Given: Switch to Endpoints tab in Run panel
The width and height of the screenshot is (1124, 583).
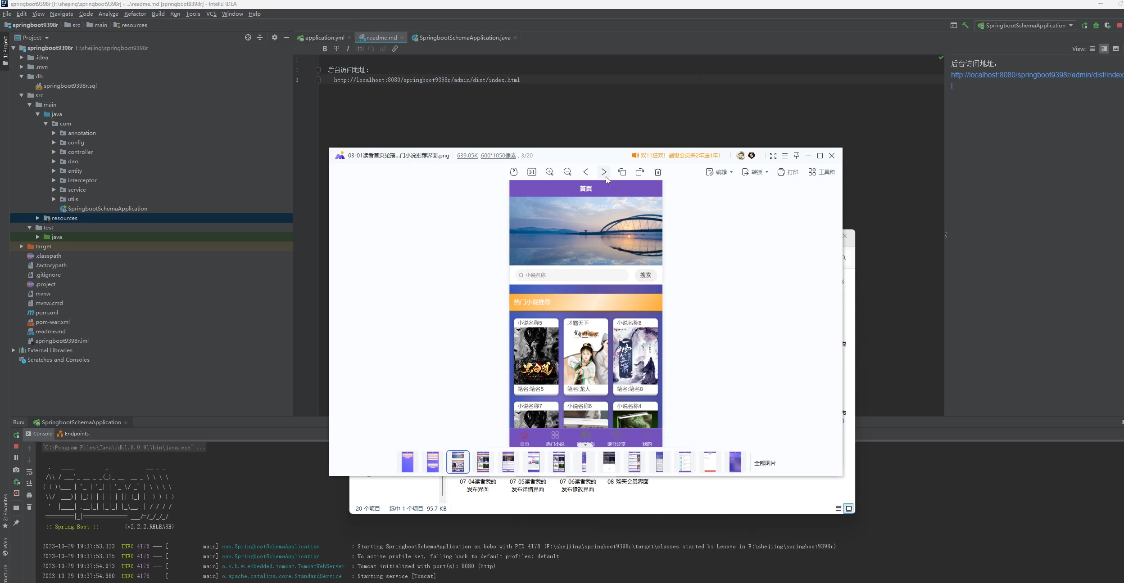Looking at the screenshot, I should point(73,434).
